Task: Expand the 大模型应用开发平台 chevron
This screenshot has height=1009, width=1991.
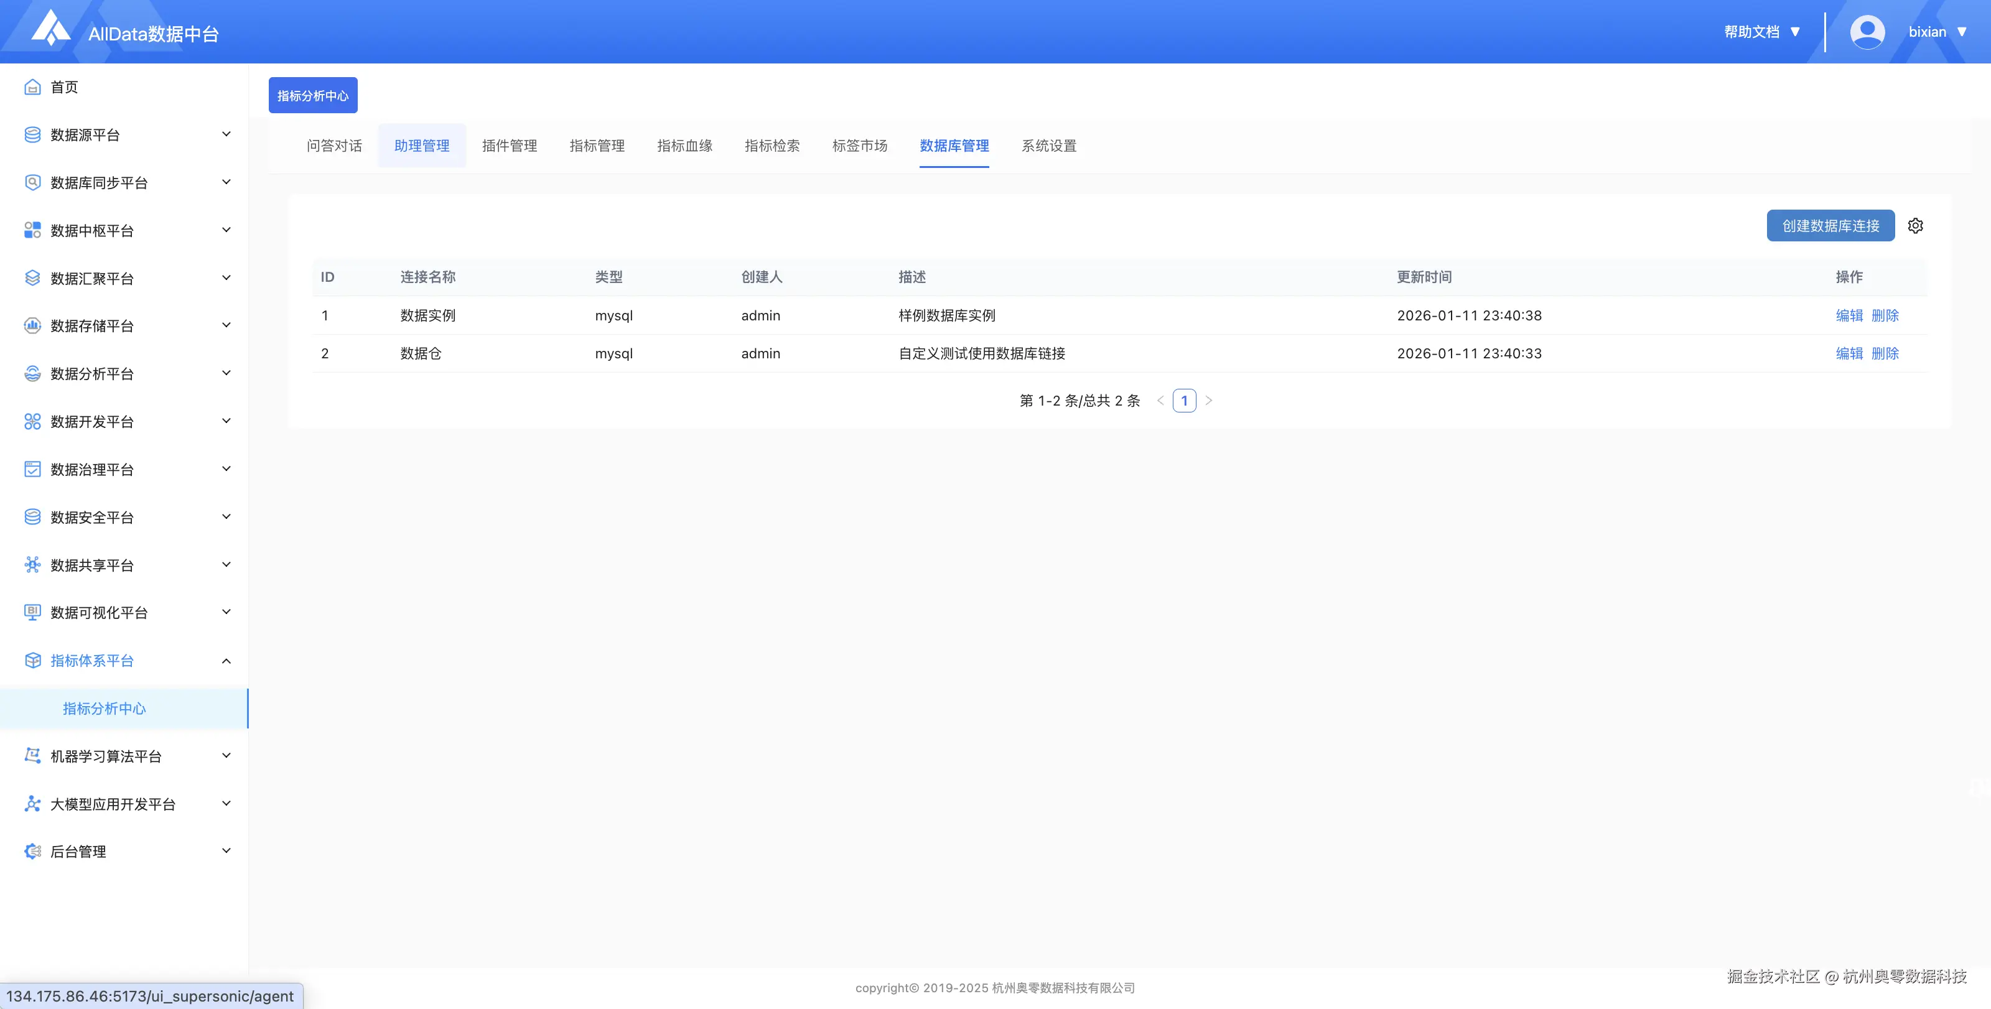Action: pyautogui.click(x=226, y=804)
